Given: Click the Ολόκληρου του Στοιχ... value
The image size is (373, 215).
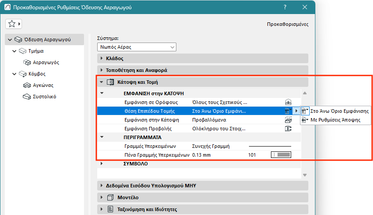Looking at the screenshot, I should point(219,129).
